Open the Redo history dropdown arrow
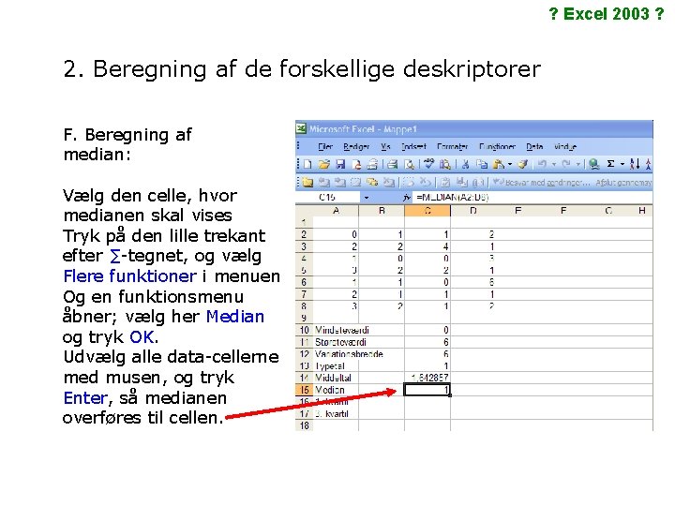This screenshot has height=506, width=675. tap(578, 164)
